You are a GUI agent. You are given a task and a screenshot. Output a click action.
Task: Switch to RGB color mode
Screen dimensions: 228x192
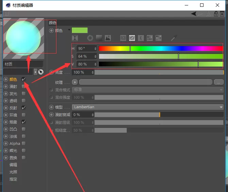(x=123, y=38)
